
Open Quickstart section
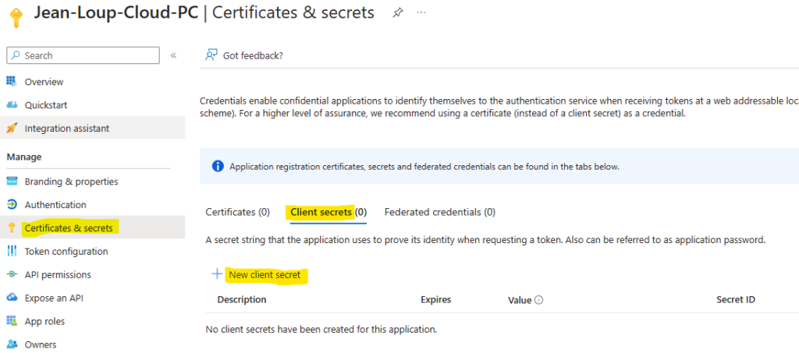pyautogui.click(x=46, y=105)
